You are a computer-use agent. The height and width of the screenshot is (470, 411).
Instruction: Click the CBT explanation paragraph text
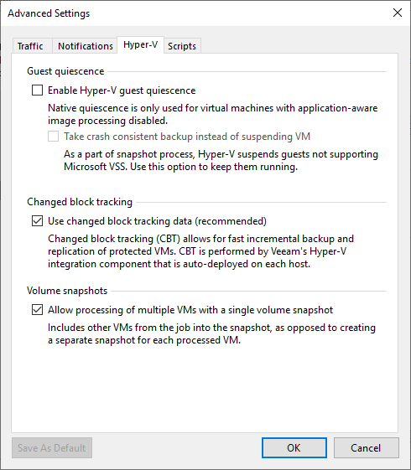click(200, 251)
